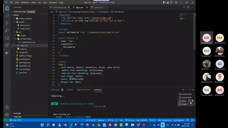Open notifications bell in status bar
This screenshot has width=228, height=128.
192,120
